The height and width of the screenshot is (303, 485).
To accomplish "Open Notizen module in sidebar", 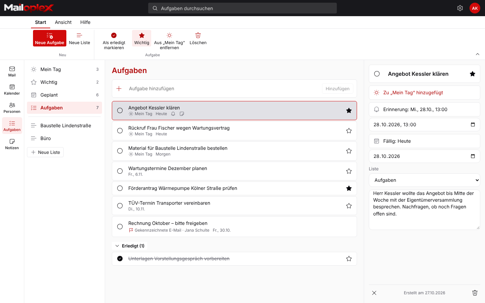I will 12,144.
